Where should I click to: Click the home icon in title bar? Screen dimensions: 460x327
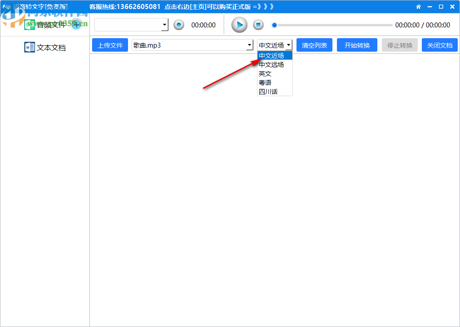(x=418, y=7)
